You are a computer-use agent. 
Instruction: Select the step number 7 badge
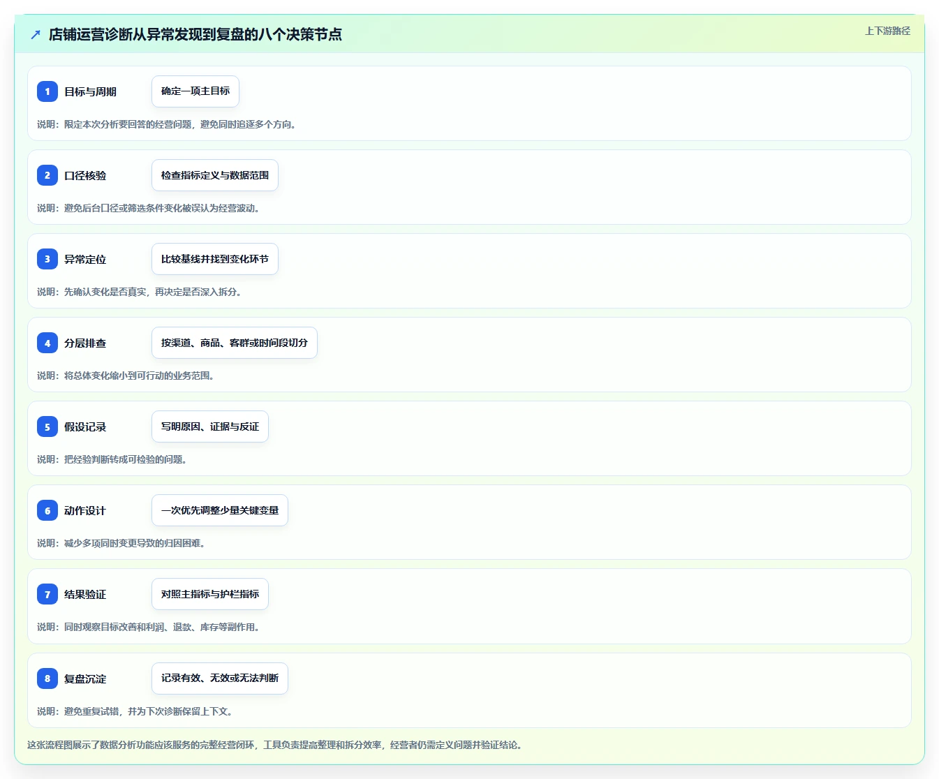47,594
